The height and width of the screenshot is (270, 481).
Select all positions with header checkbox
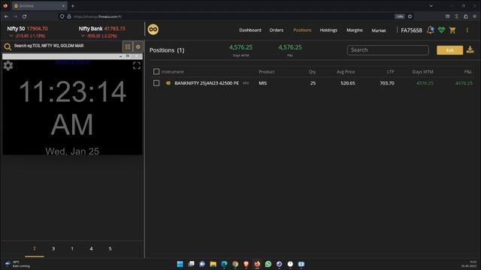156,72
